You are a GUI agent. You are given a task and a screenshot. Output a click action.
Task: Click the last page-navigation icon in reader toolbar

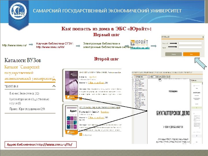pos(169,77)
